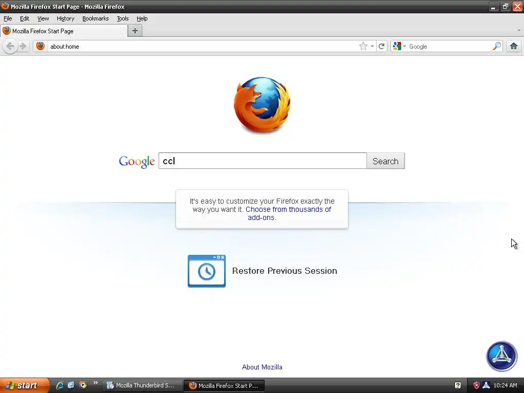Open the Windows start menu
The image size is (524, 393).
pos(25,385)
